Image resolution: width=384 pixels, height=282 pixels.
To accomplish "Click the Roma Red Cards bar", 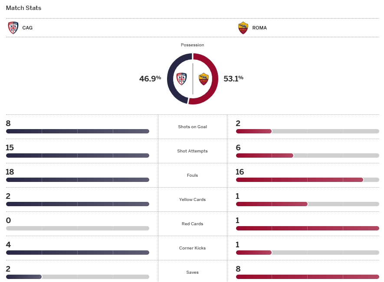I will point(307,228).
